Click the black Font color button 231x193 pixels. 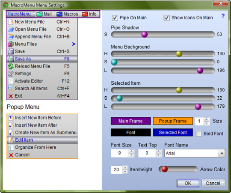pyautogui.click(x=130, y=133)
